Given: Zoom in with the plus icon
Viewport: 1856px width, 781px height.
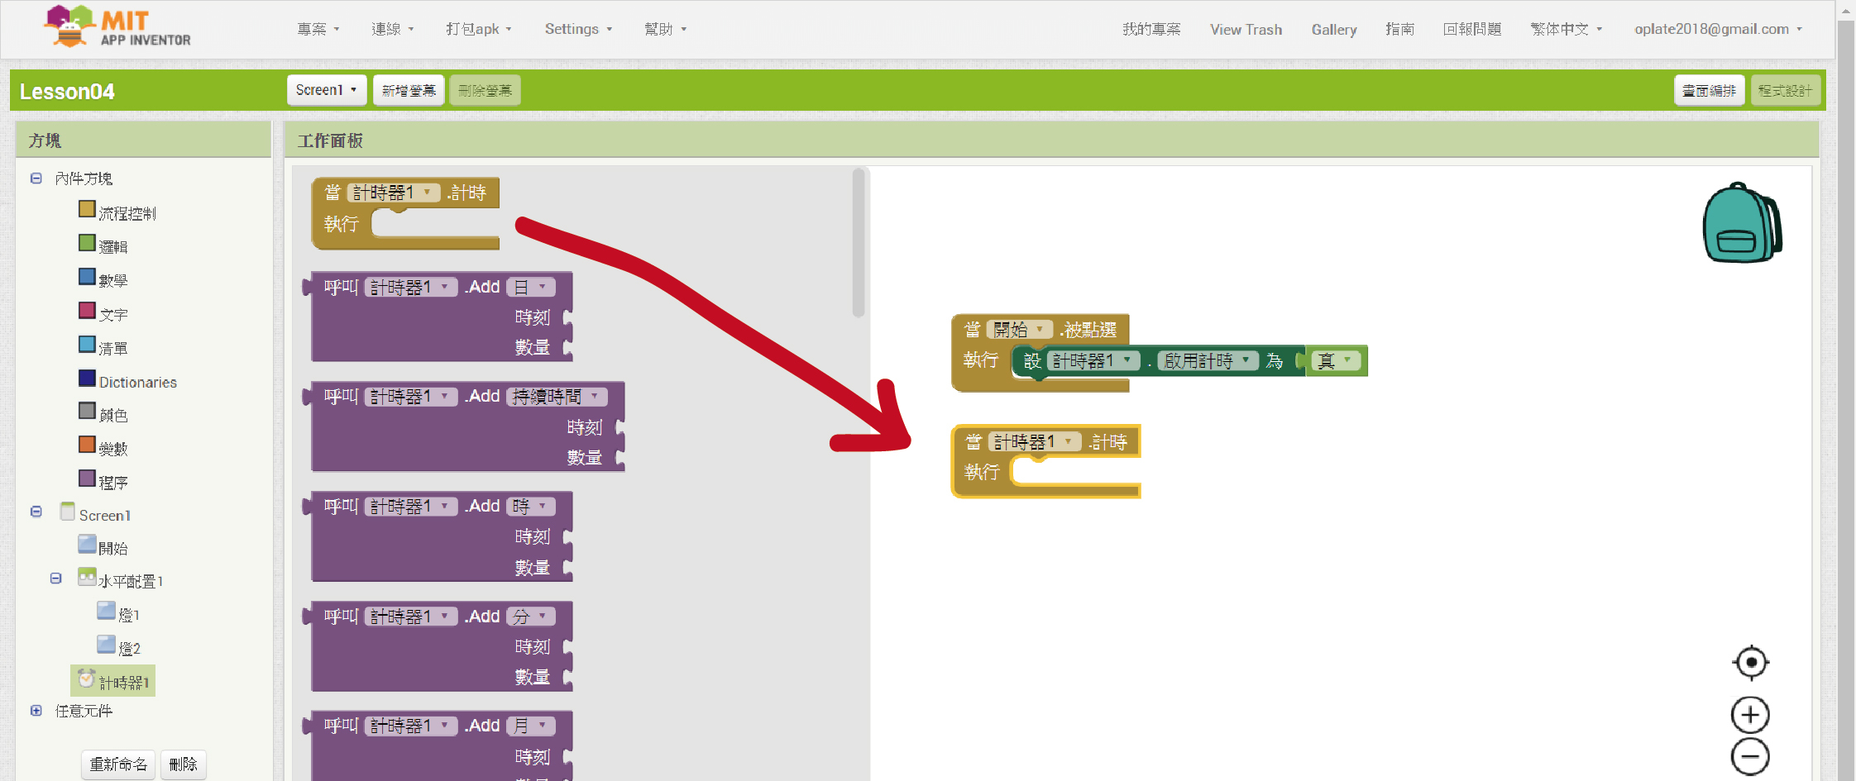Looking at the screenshot, I should [1750, 715].
